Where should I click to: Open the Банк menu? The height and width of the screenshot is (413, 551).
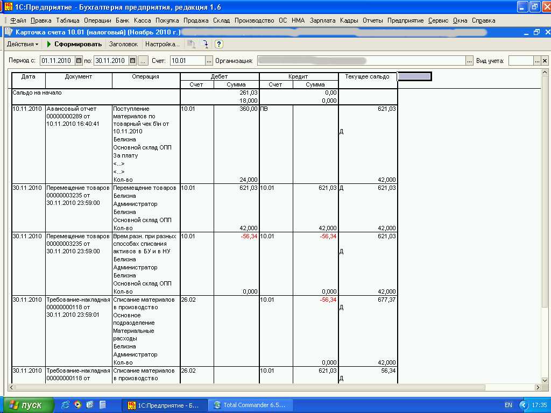point(122,20)
